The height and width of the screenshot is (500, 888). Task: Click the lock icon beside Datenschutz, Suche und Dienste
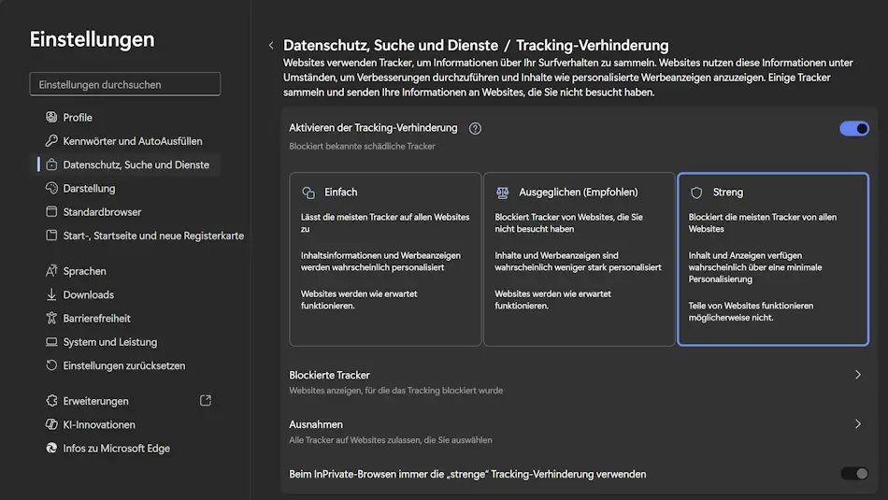(x=51, y=164)
